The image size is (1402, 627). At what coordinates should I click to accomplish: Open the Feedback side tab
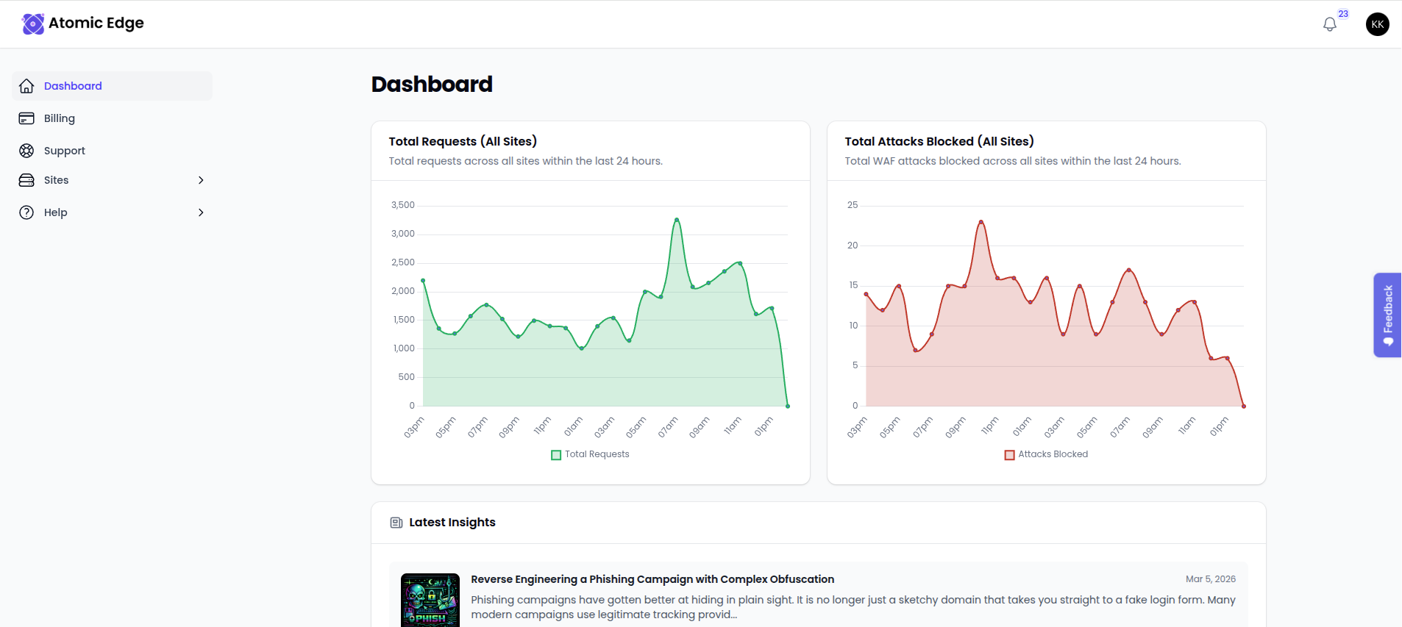click(1388, 315)
